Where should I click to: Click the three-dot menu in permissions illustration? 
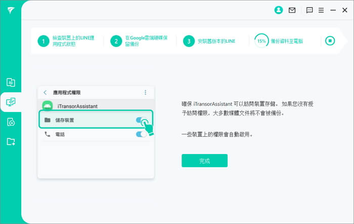click(x=146, y=92)
